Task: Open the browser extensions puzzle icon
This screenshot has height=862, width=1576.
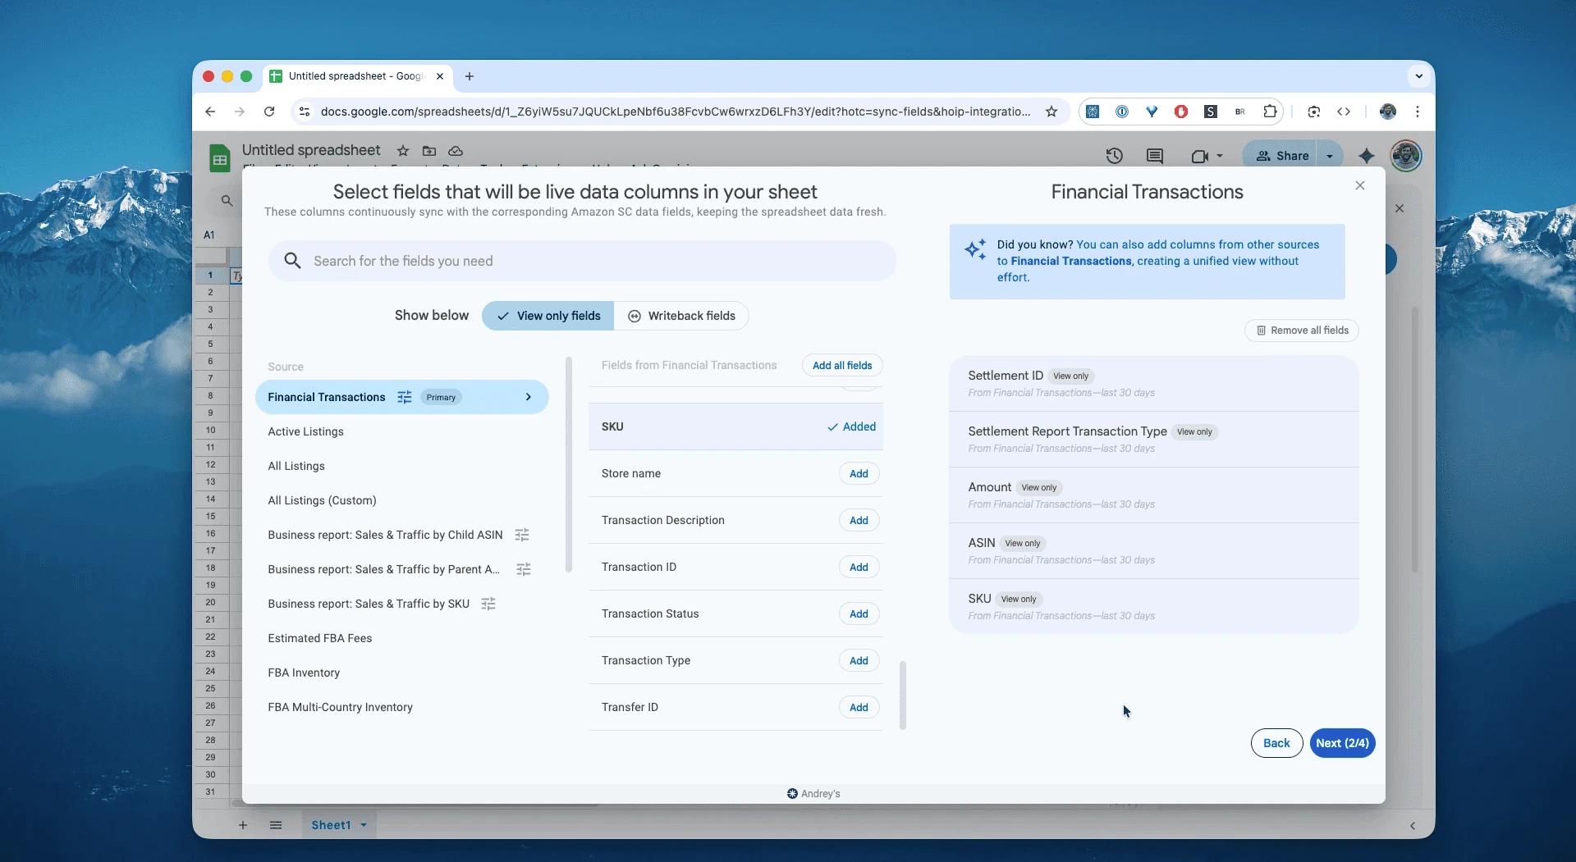Action: [x=1270, y=112]
